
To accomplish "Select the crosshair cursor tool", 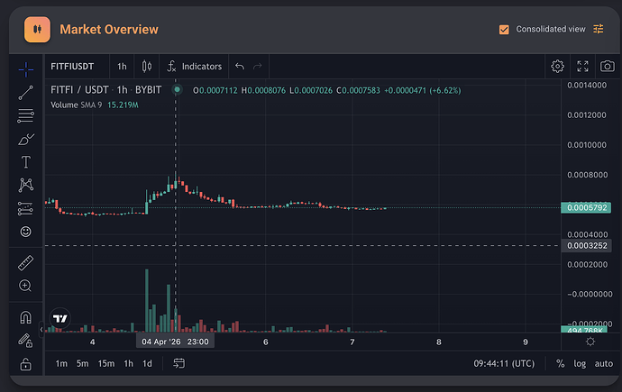I will point(26,69).
